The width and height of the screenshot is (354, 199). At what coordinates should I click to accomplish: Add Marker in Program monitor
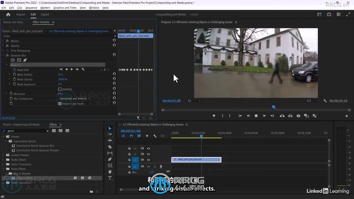click(214, 116)
